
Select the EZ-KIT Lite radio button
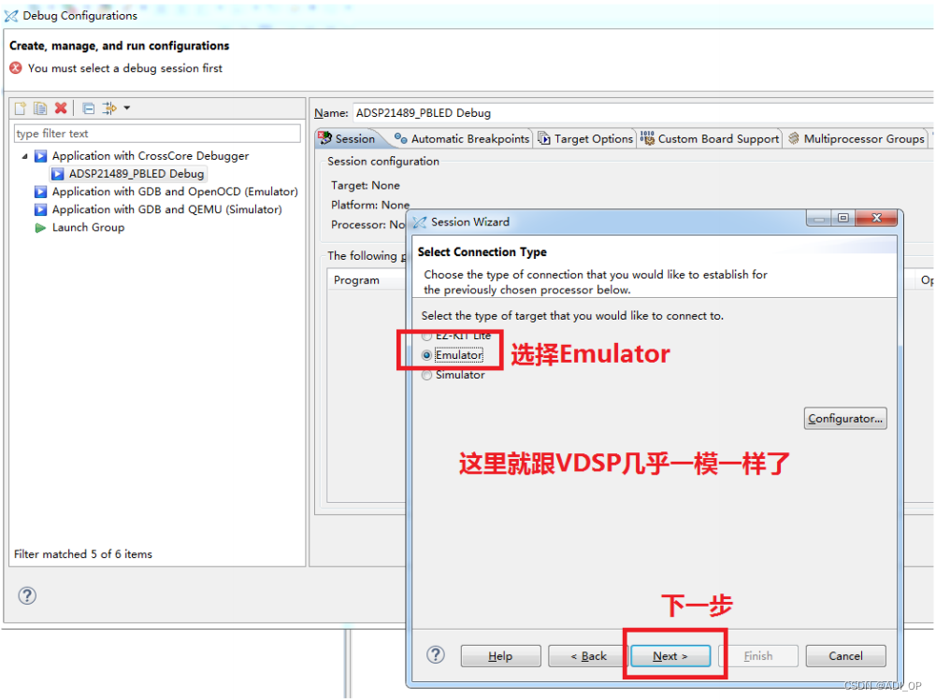(426, 336)
